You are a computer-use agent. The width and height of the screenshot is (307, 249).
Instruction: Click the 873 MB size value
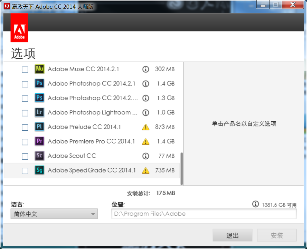(x=165, y=127)
